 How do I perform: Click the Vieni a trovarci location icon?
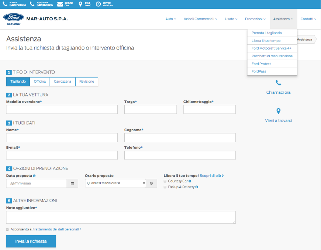click(278, 111)
